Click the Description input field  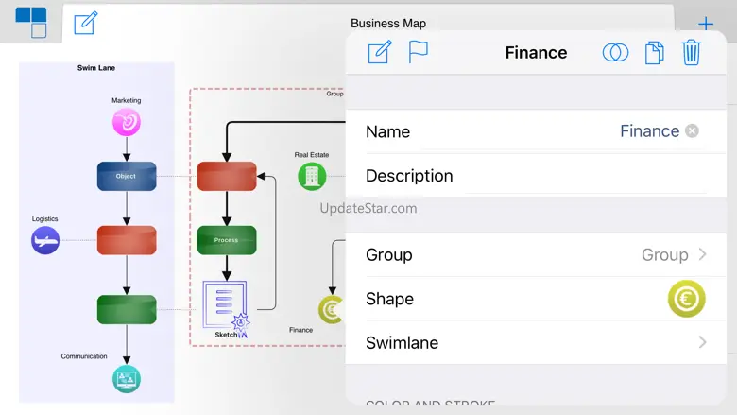click(x=536, y=175)
